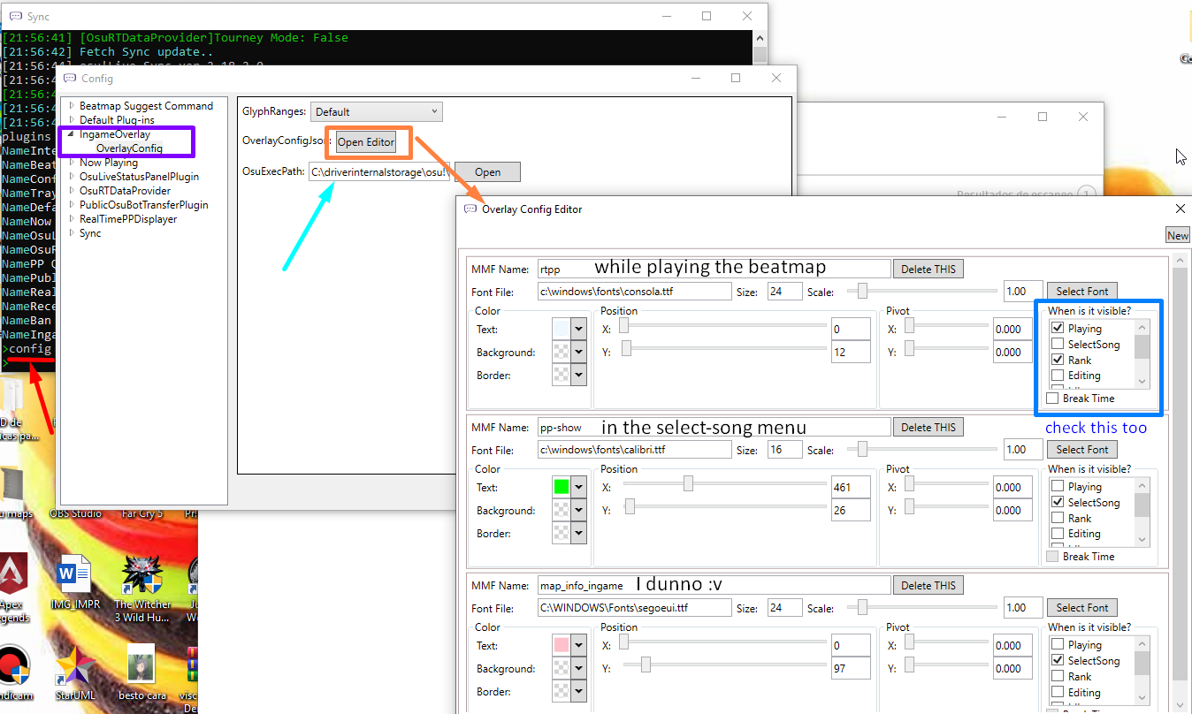Screen dimensions: 1192x714
Task: Expand the Default Plug-ins tree node
Action: click(72, 119)
